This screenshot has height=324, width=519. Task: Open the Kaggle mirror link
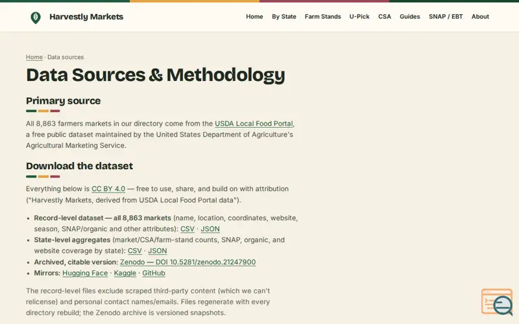tap(125, 273)
